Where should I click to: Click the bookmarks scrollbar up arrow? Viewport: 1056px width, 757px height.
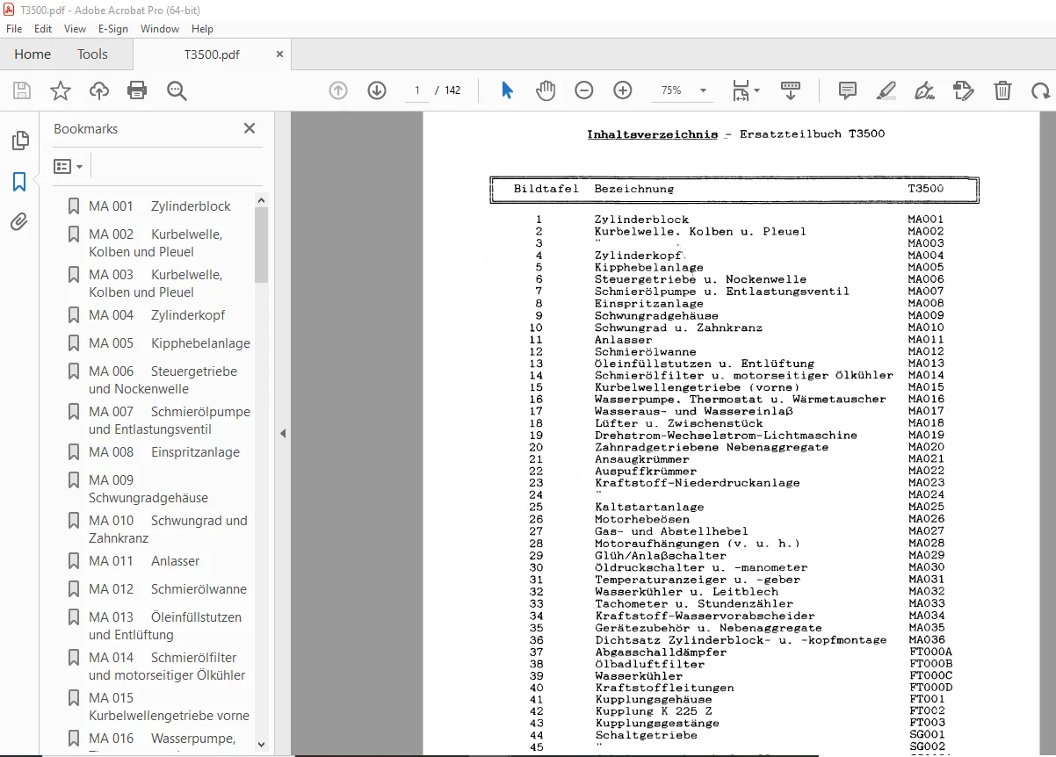(x=261, y=200)
